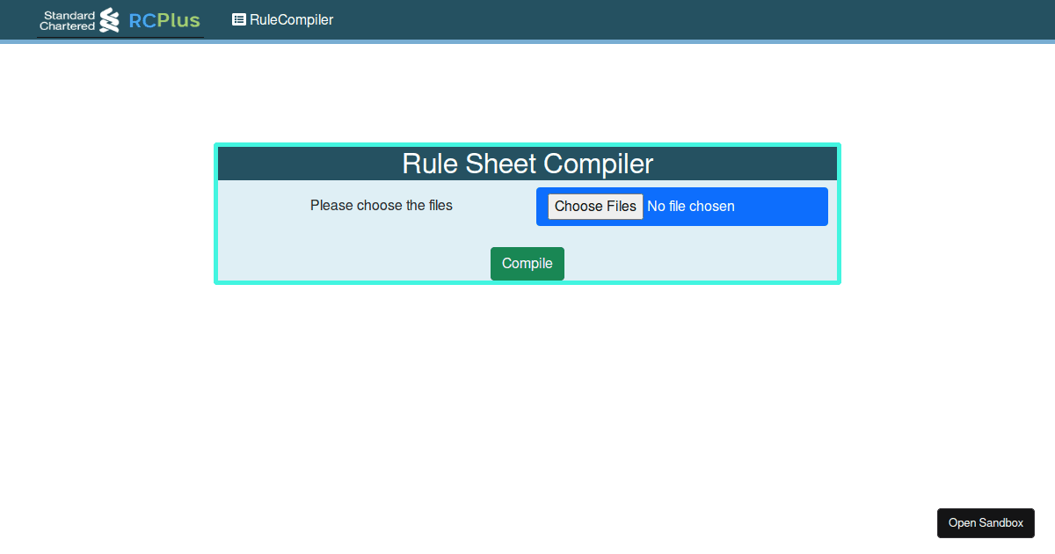Select the Rule Sheet Compiler header bar
The width and height of the screenshot is (1055, 554).
point(527,163)
